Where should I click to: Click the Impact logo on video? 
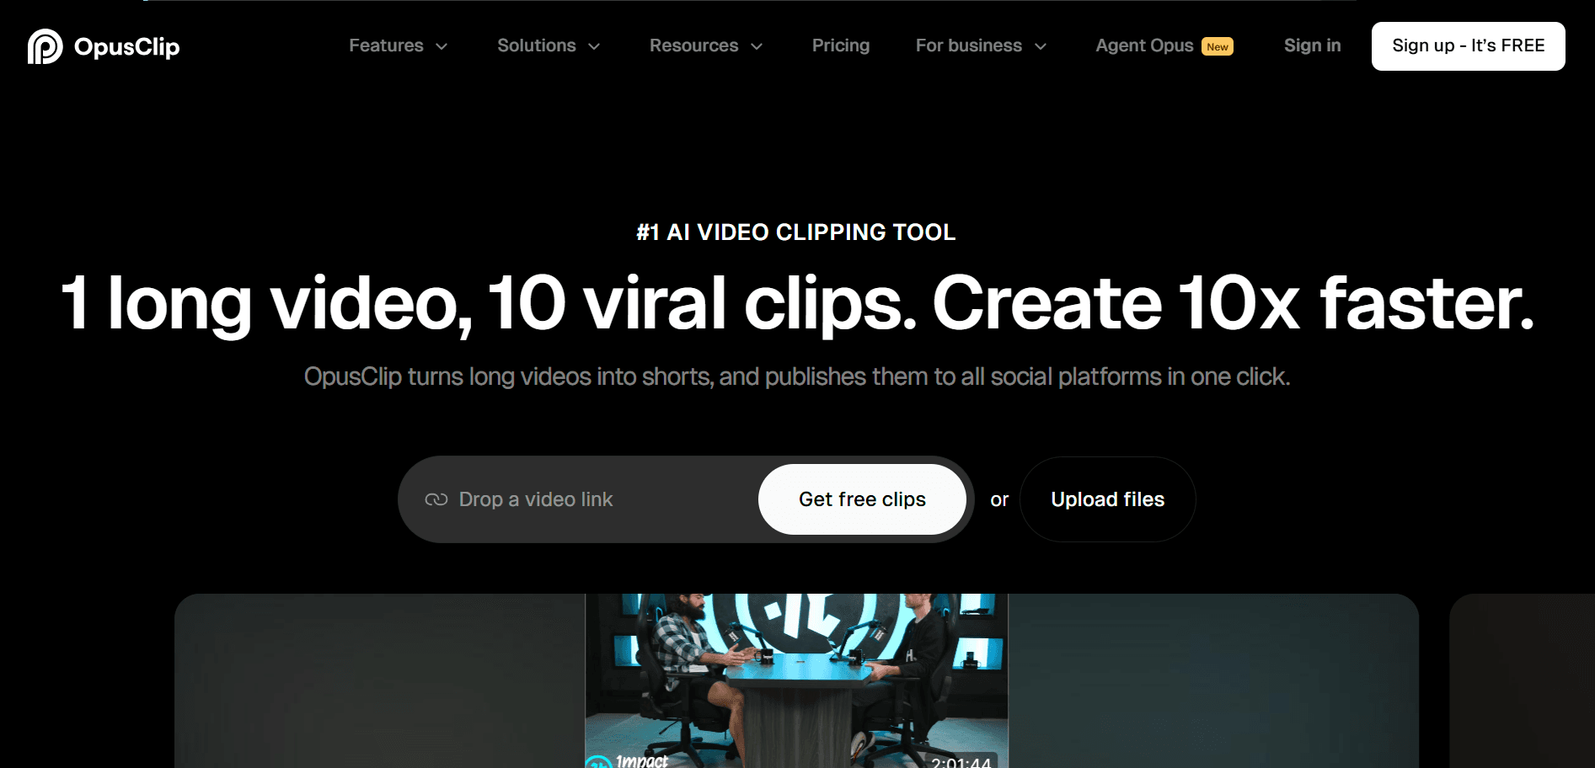628,761
